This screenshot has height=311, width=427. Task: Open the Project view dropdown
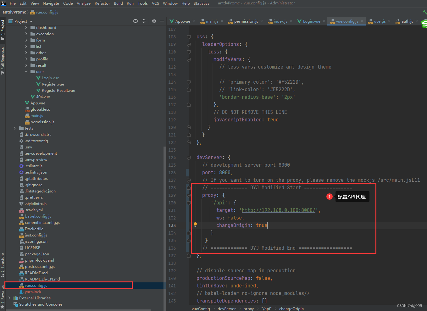[x=31, y=21]
